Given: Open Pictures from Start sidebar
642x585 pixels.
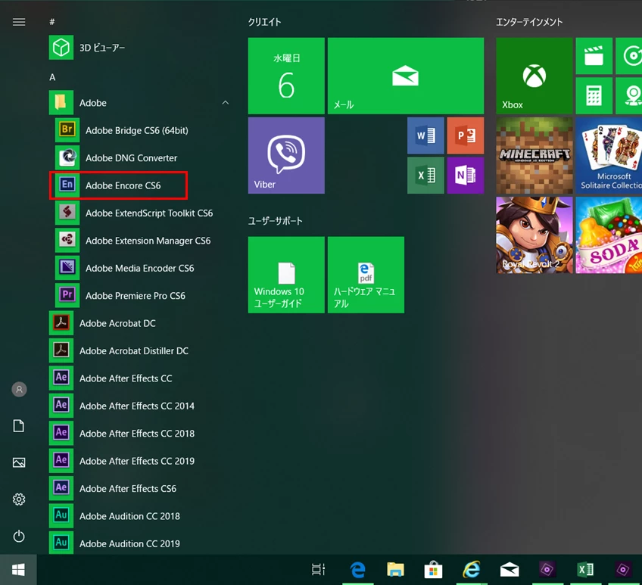Looking at the screenshot, I should [19, 462].
